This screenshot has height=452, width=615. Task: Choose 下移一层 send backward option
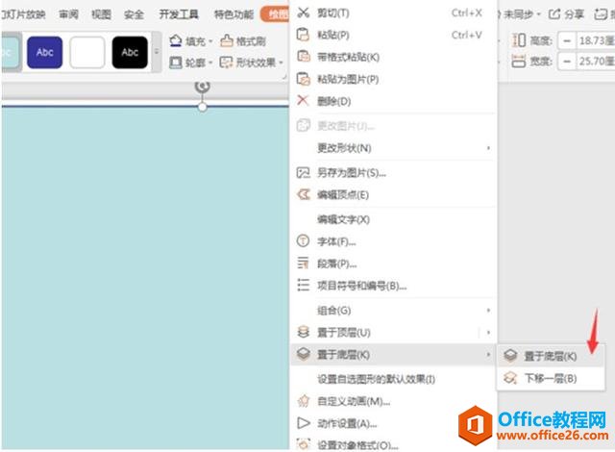[x=550, y=378]
